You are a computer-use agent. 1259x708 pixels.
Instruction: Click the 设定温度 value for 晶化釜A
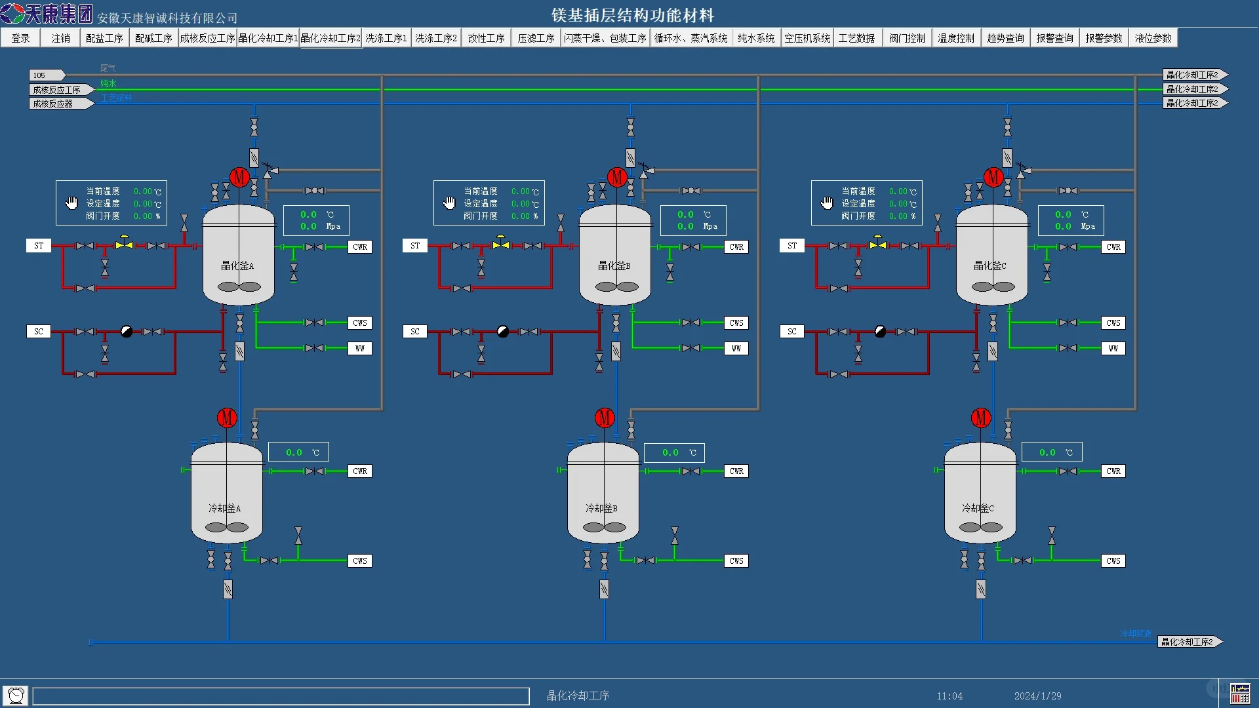pyautogui.click(x=143, y=204)
